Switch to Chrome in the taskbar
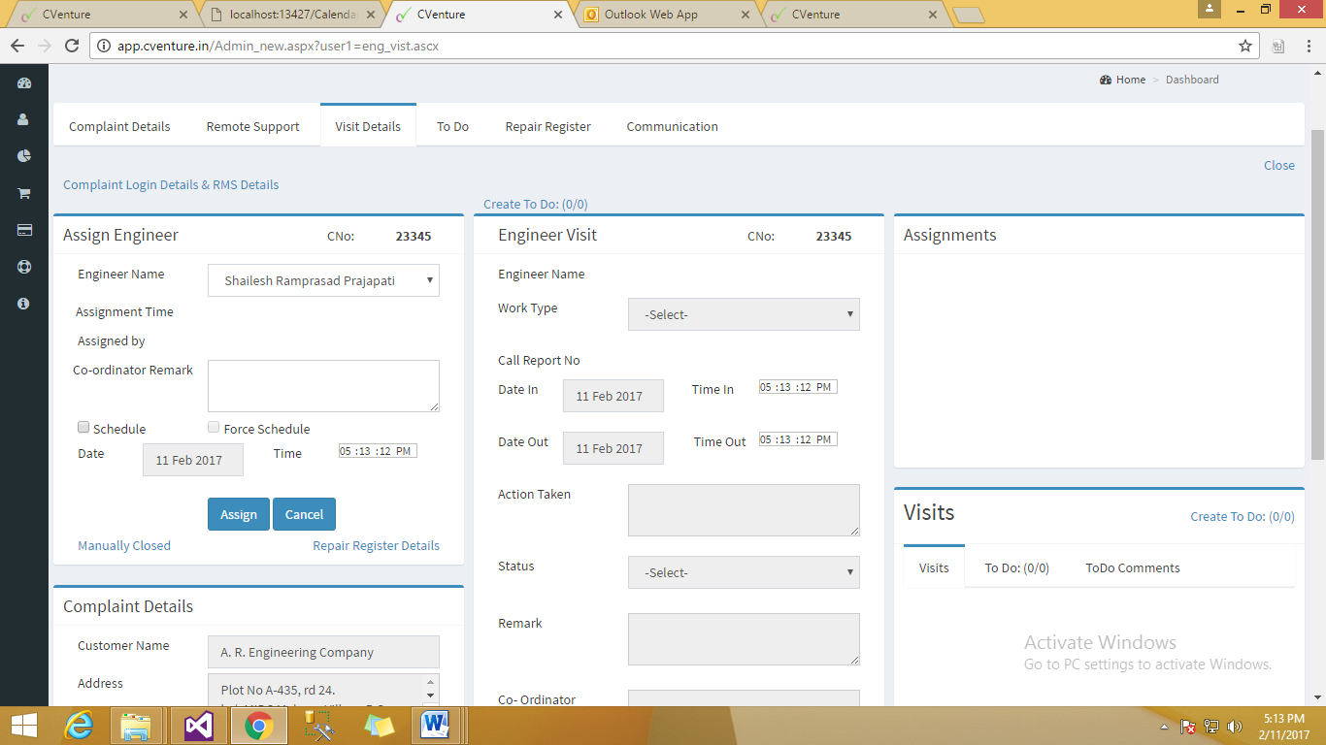The height and width of the screenshot is (745, 1326). (258, 726)
